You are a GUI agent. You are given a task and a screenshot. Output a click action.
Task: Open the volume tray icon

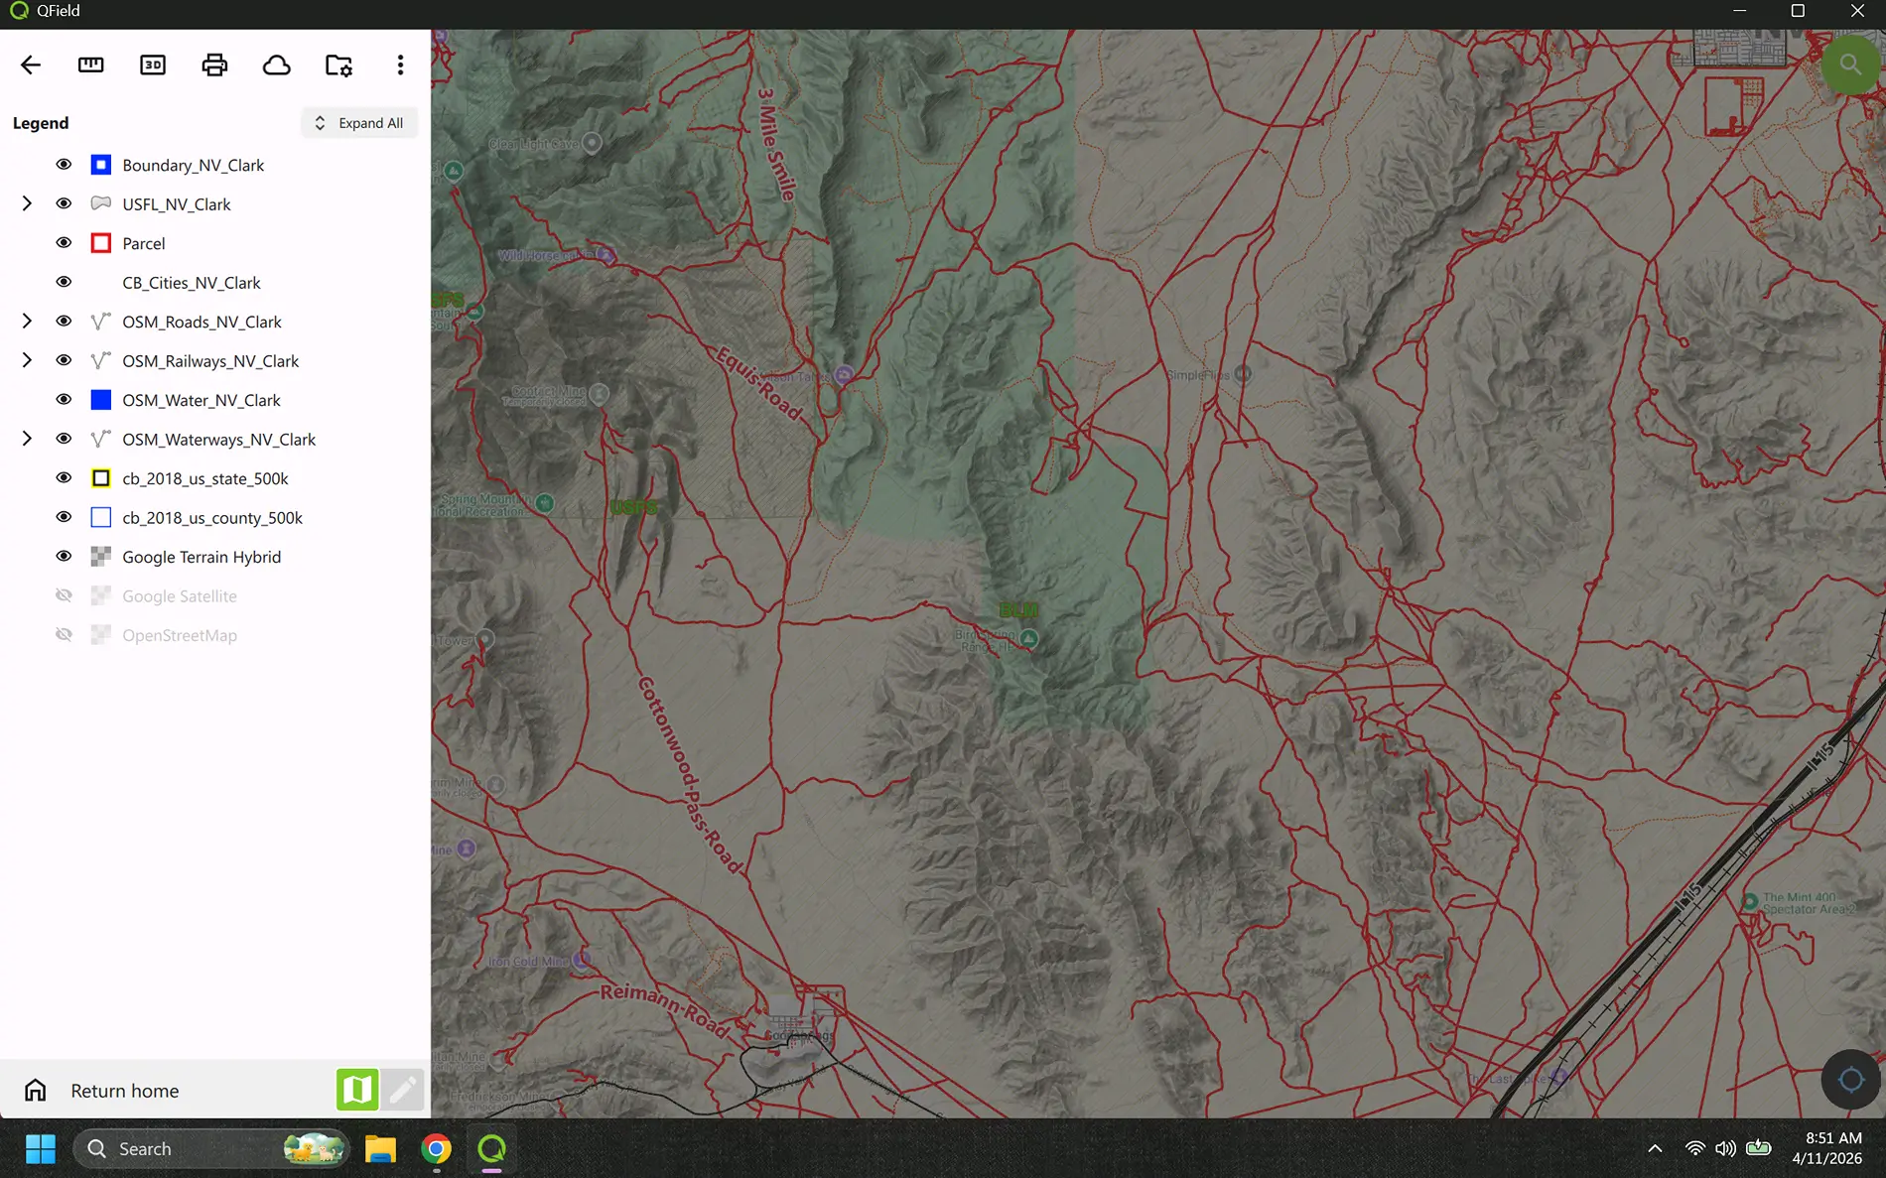pyautogui.click(x=1726, y=1149)
